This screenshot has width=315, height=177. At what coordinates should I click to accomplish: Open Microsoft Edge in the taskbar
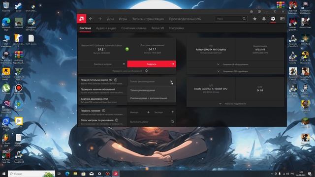pyautogui.click(x=67, y=174)
